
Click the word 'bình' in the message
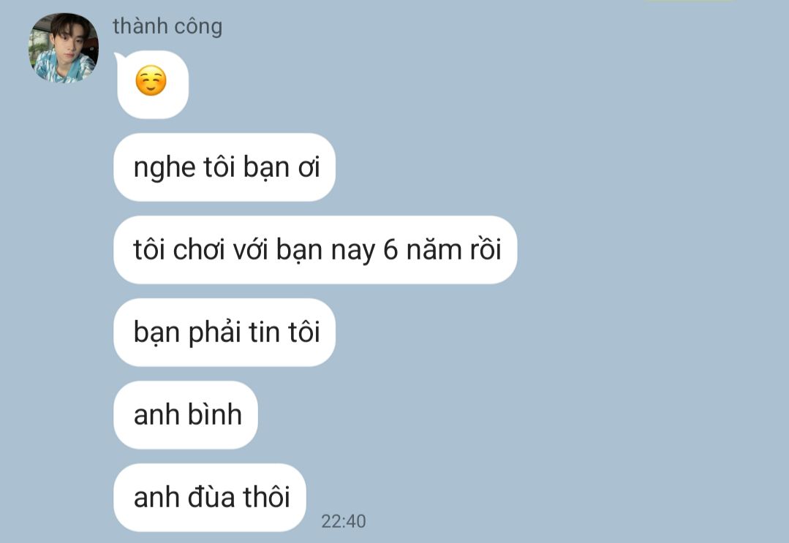click(x=214, y=414)
